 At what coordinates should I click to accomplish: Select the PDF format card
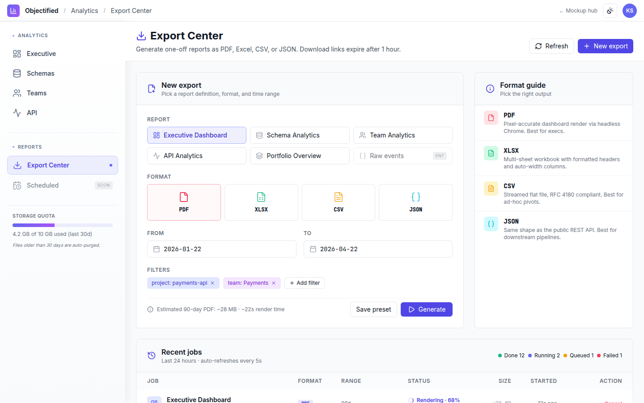(184, 202)
